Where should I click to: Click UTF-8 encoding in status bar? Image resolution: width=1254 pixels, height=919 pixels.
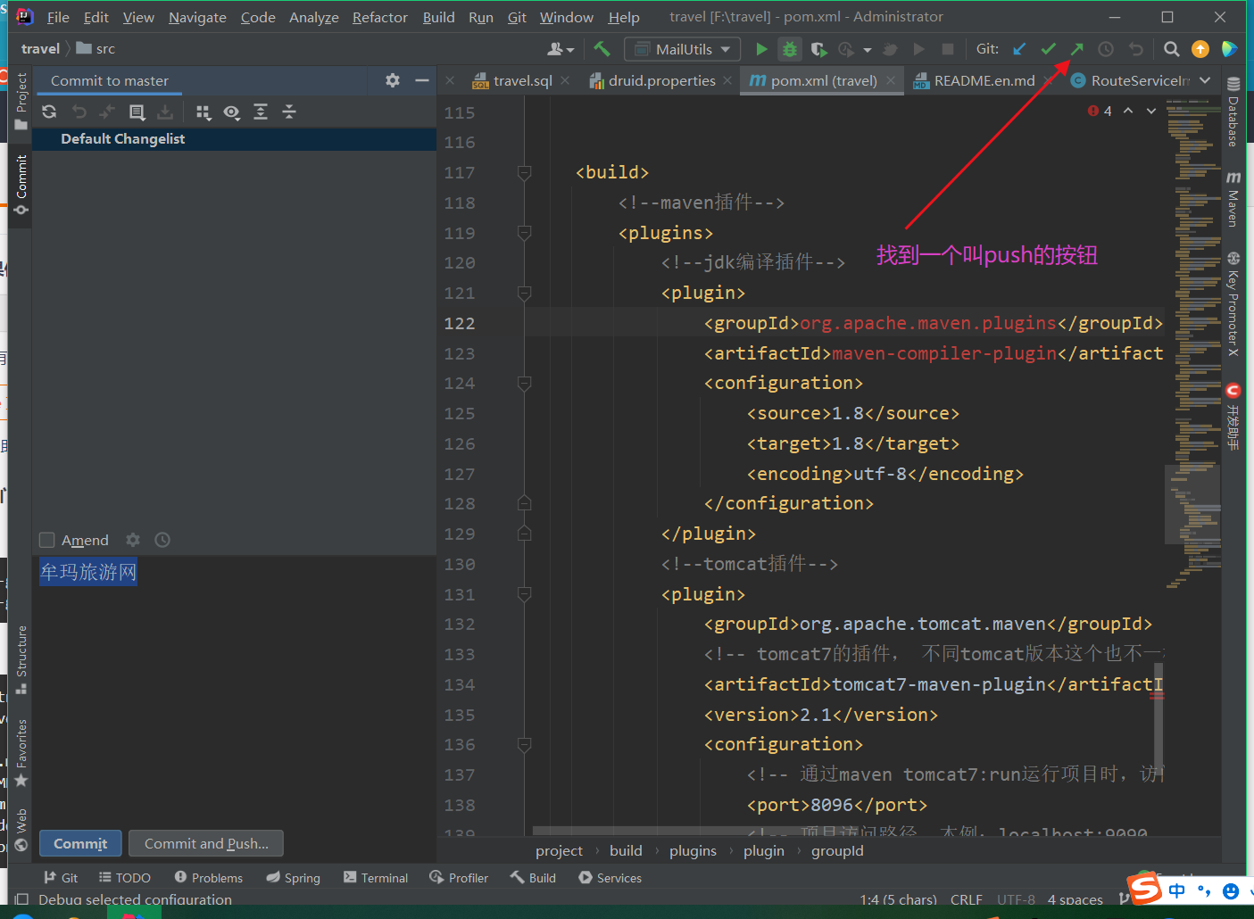[1016, 899]
